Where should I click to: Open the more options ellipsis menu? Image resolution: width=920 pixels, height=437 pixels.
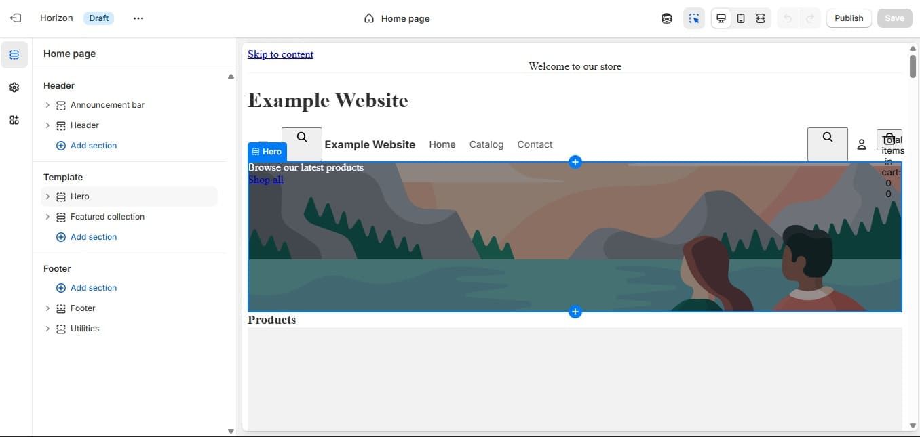(138, 18)
